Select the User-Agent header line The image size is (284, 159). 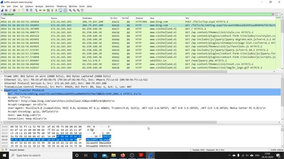pyautogui.click(x=136, y=108)
